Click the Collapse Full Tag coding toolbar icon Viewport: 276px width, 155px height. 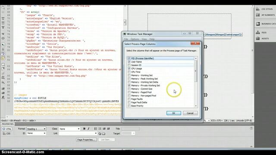tap(3, 19)
